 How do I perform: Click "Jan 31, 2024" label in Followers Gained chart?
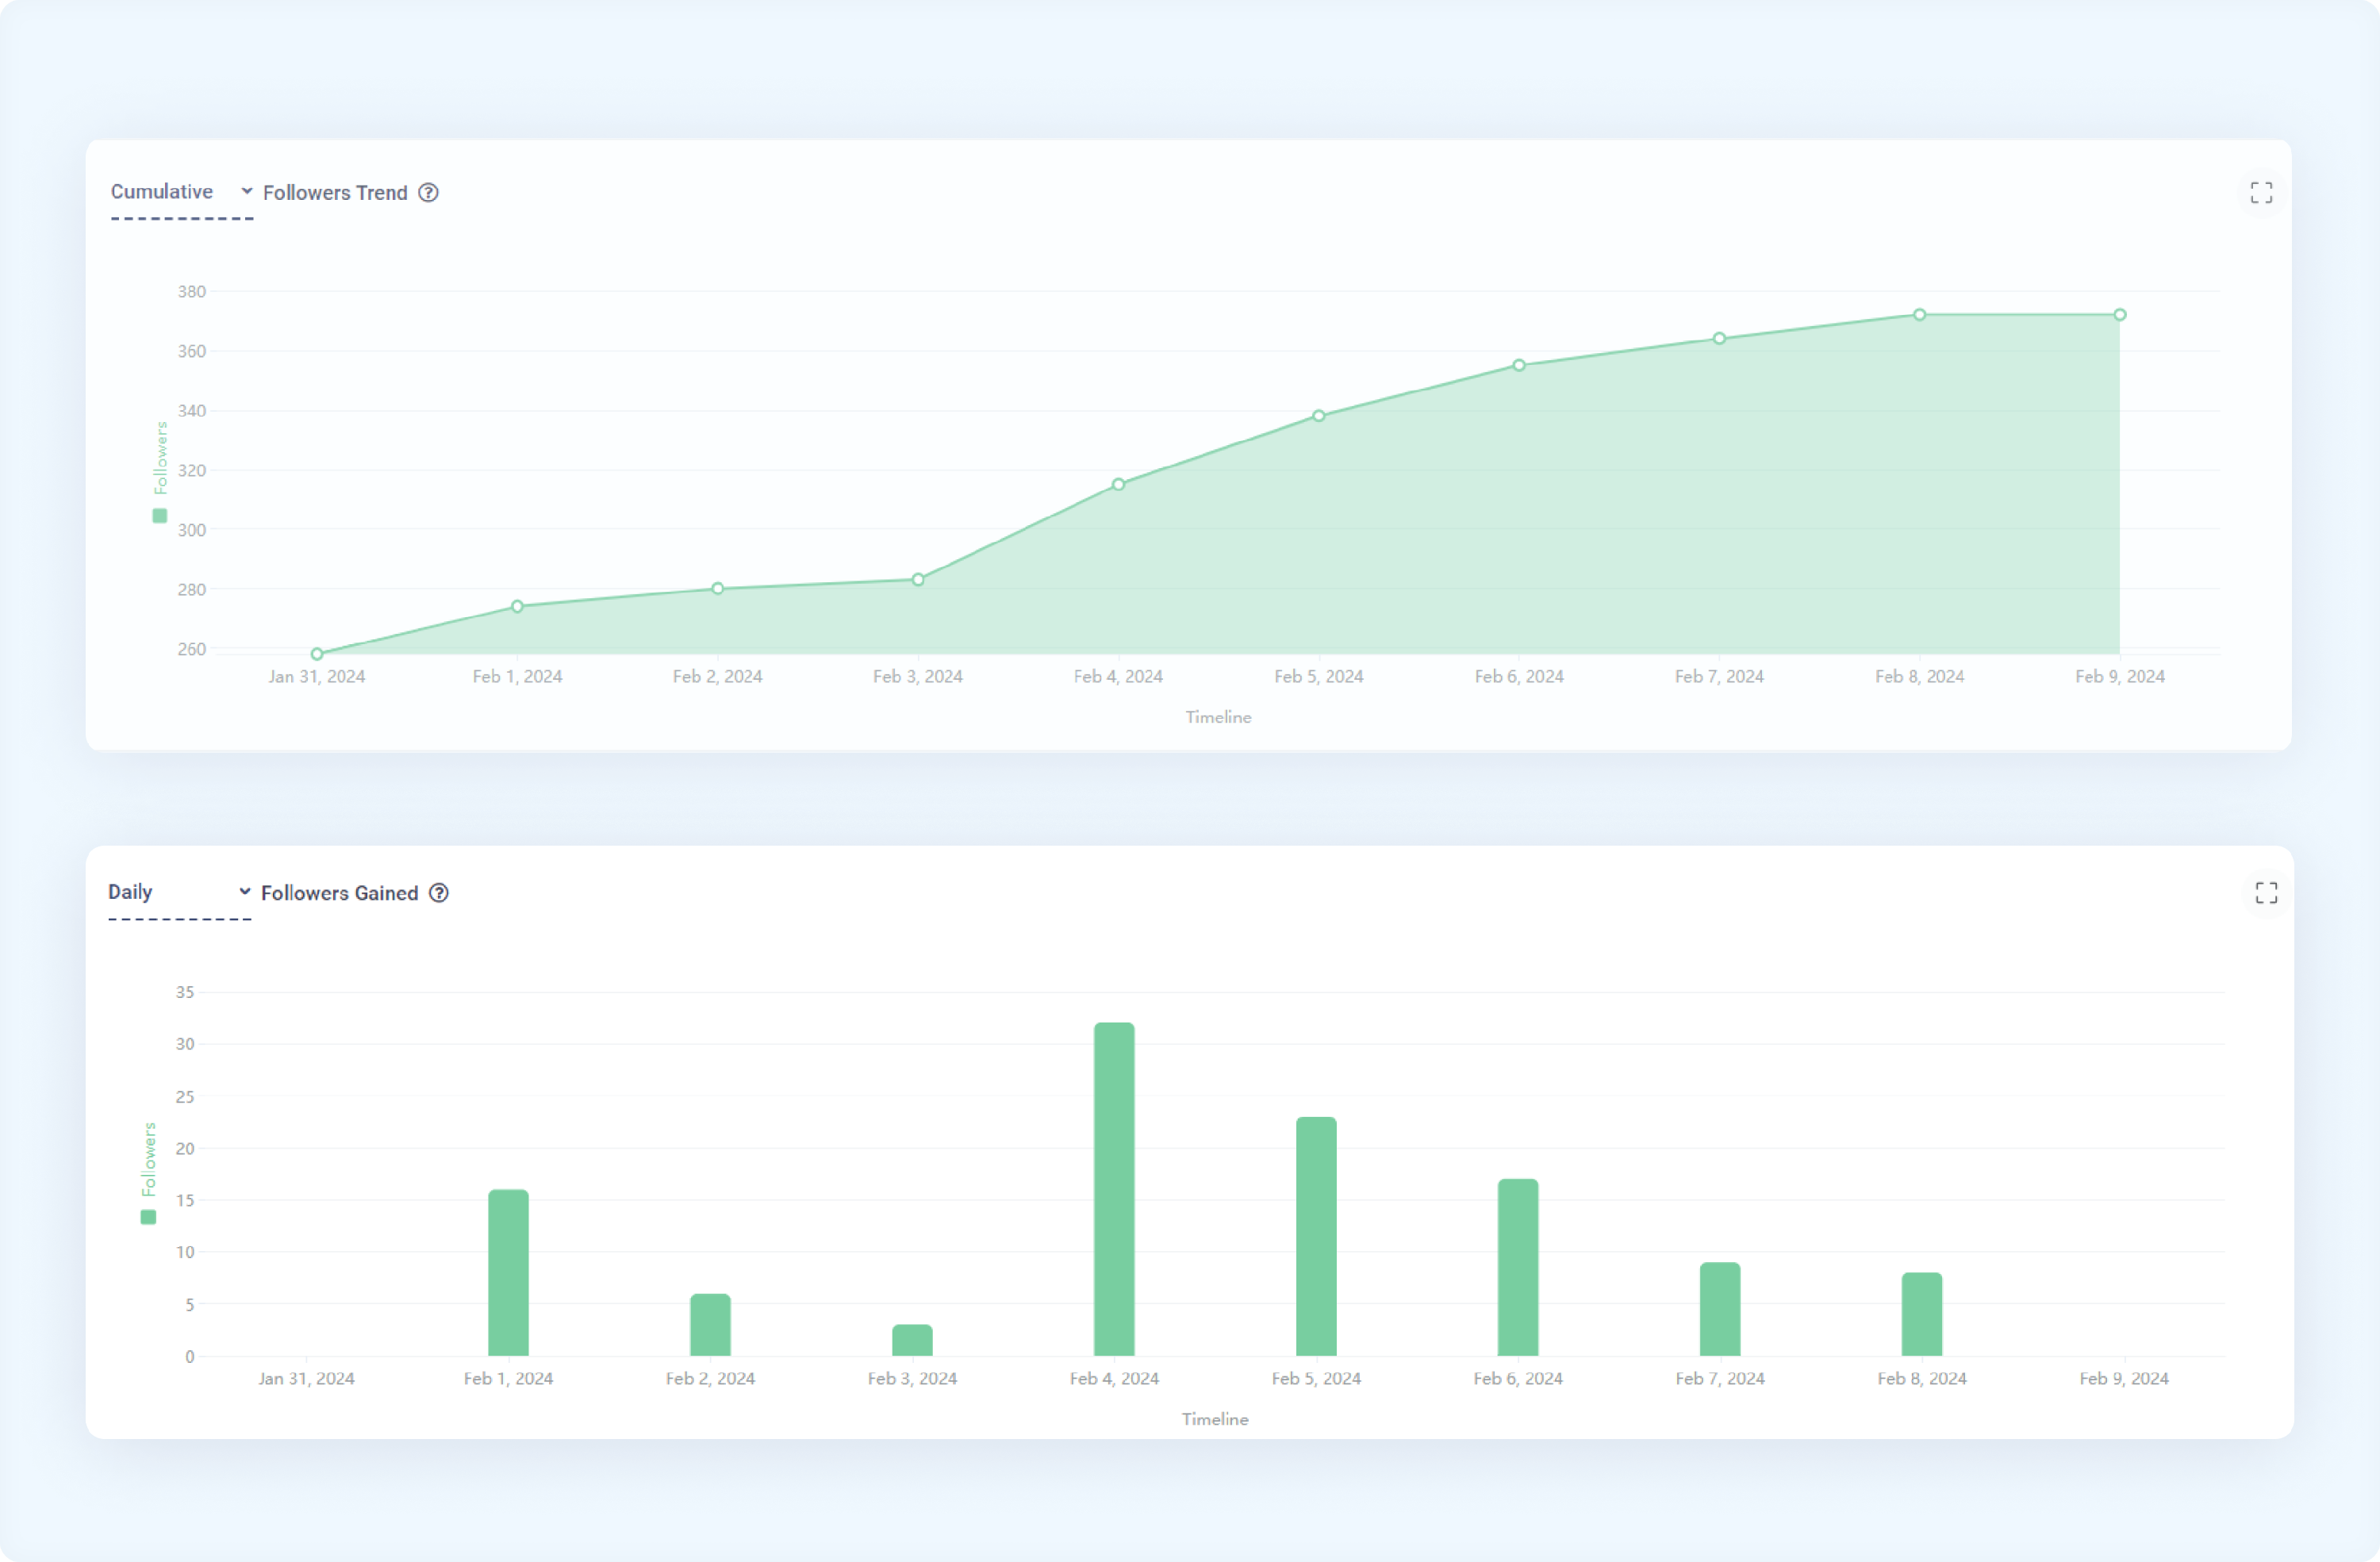[x=306, y=1379]
